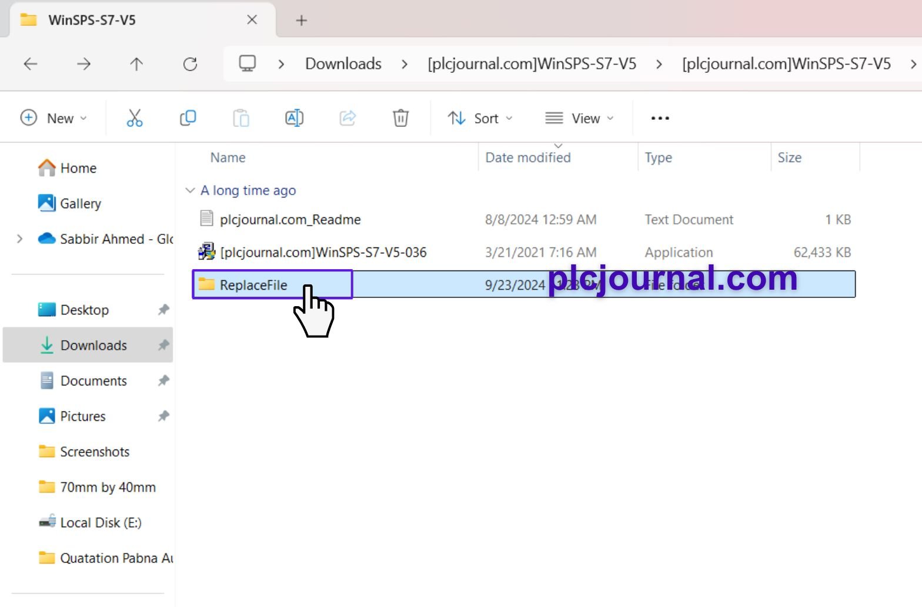
Task: Refresh the current folder
Action: coord(190,63)
